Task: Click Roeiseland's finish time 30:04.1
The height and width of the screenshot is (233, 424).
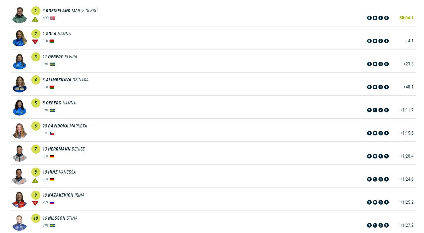Action: (x=406, y=18)
